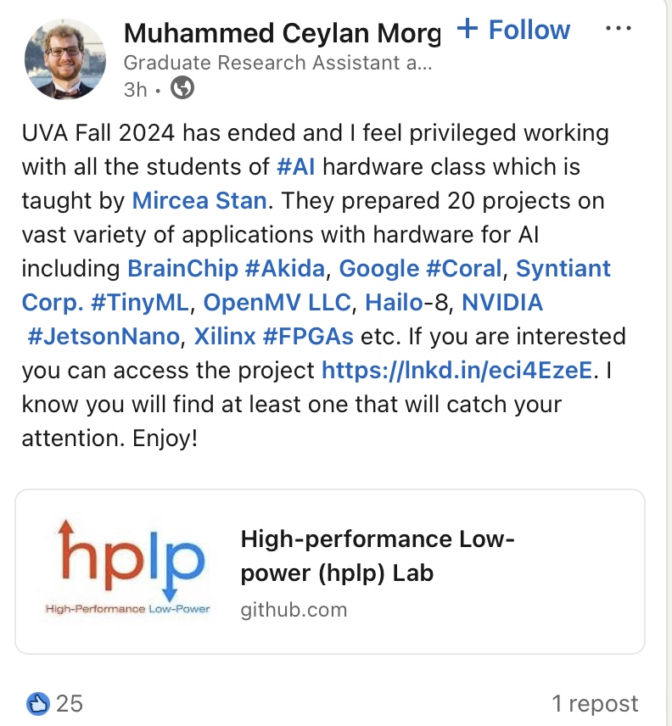Open Muhammed Ceylan Morg's profile name
672x726 pixels.
tap(282, 33)
